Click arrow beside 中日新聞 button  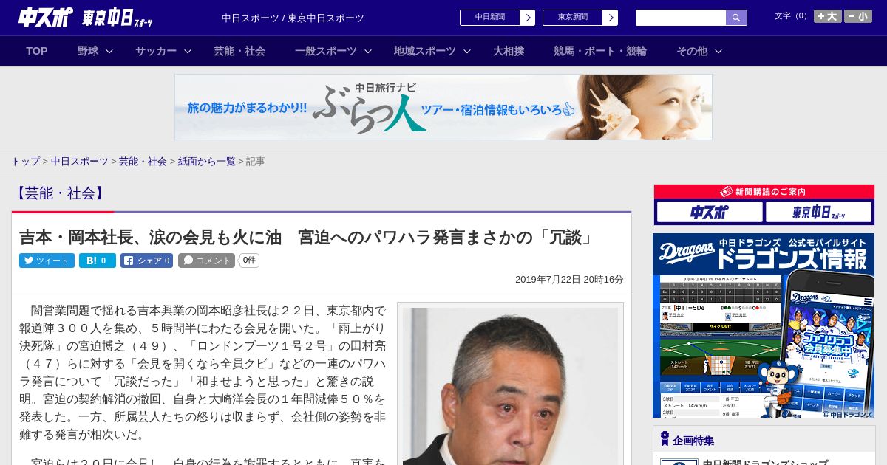point(527,18)
